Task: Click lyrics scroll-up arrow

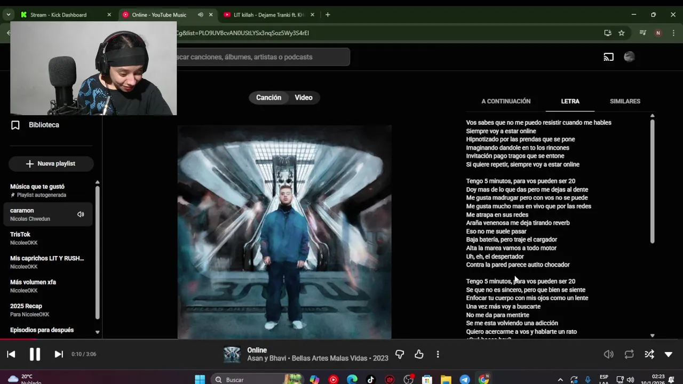Action: pos(652,116)
